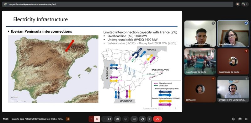
Task: Click the meeting title Convite para Palestra Internacional
Action: (x=38, y=119)
